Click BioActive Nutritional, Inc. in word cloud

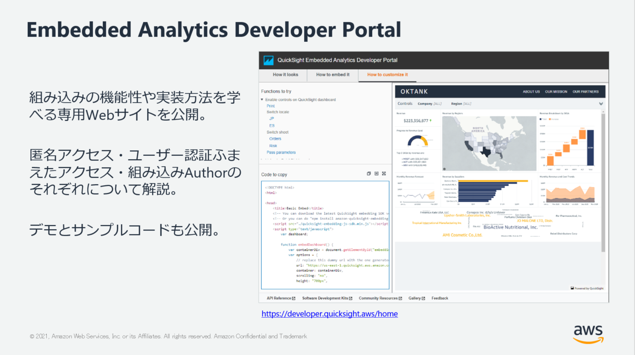511,227
